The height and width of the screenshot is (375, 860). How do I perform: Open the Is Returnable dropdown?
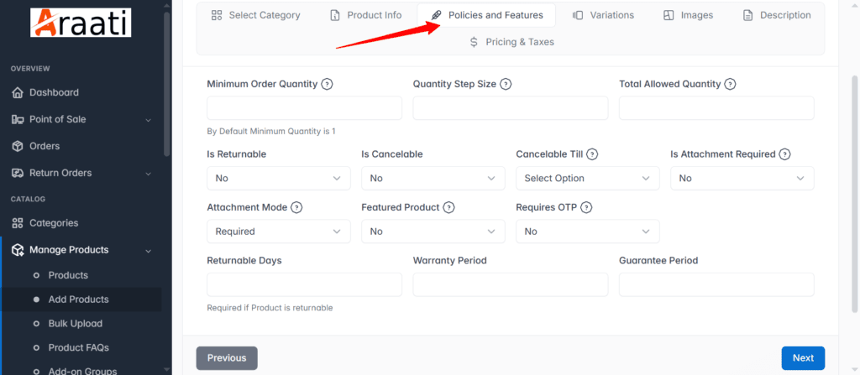[x=279, y=178]
